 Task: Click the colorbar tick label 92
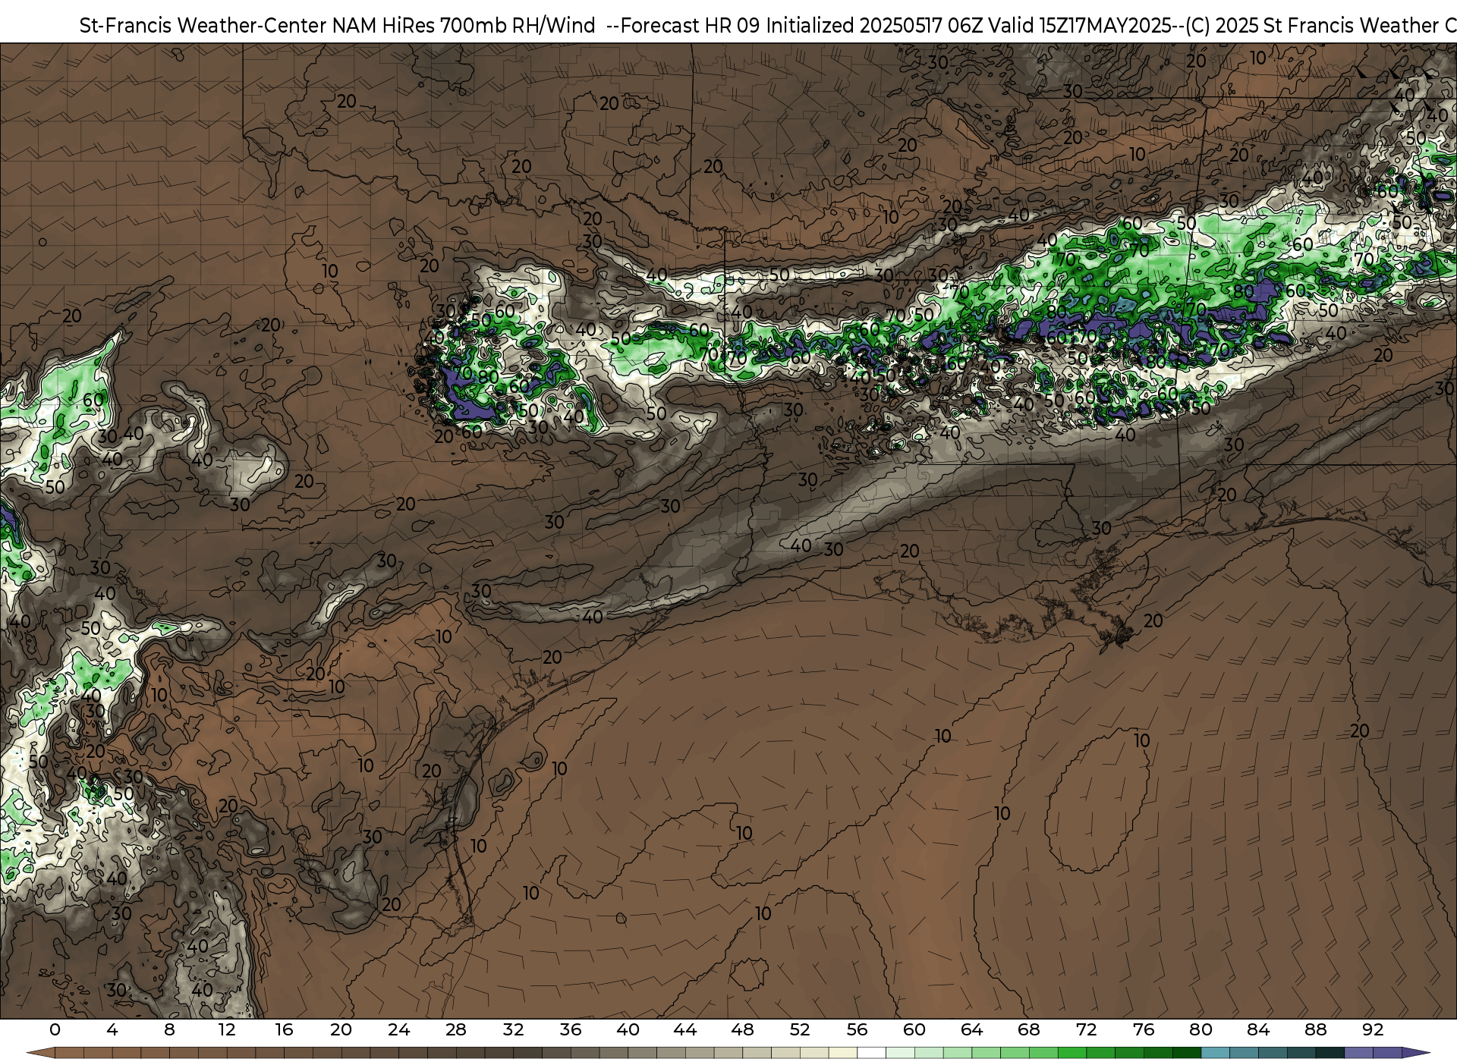tap(1373, 1030)
